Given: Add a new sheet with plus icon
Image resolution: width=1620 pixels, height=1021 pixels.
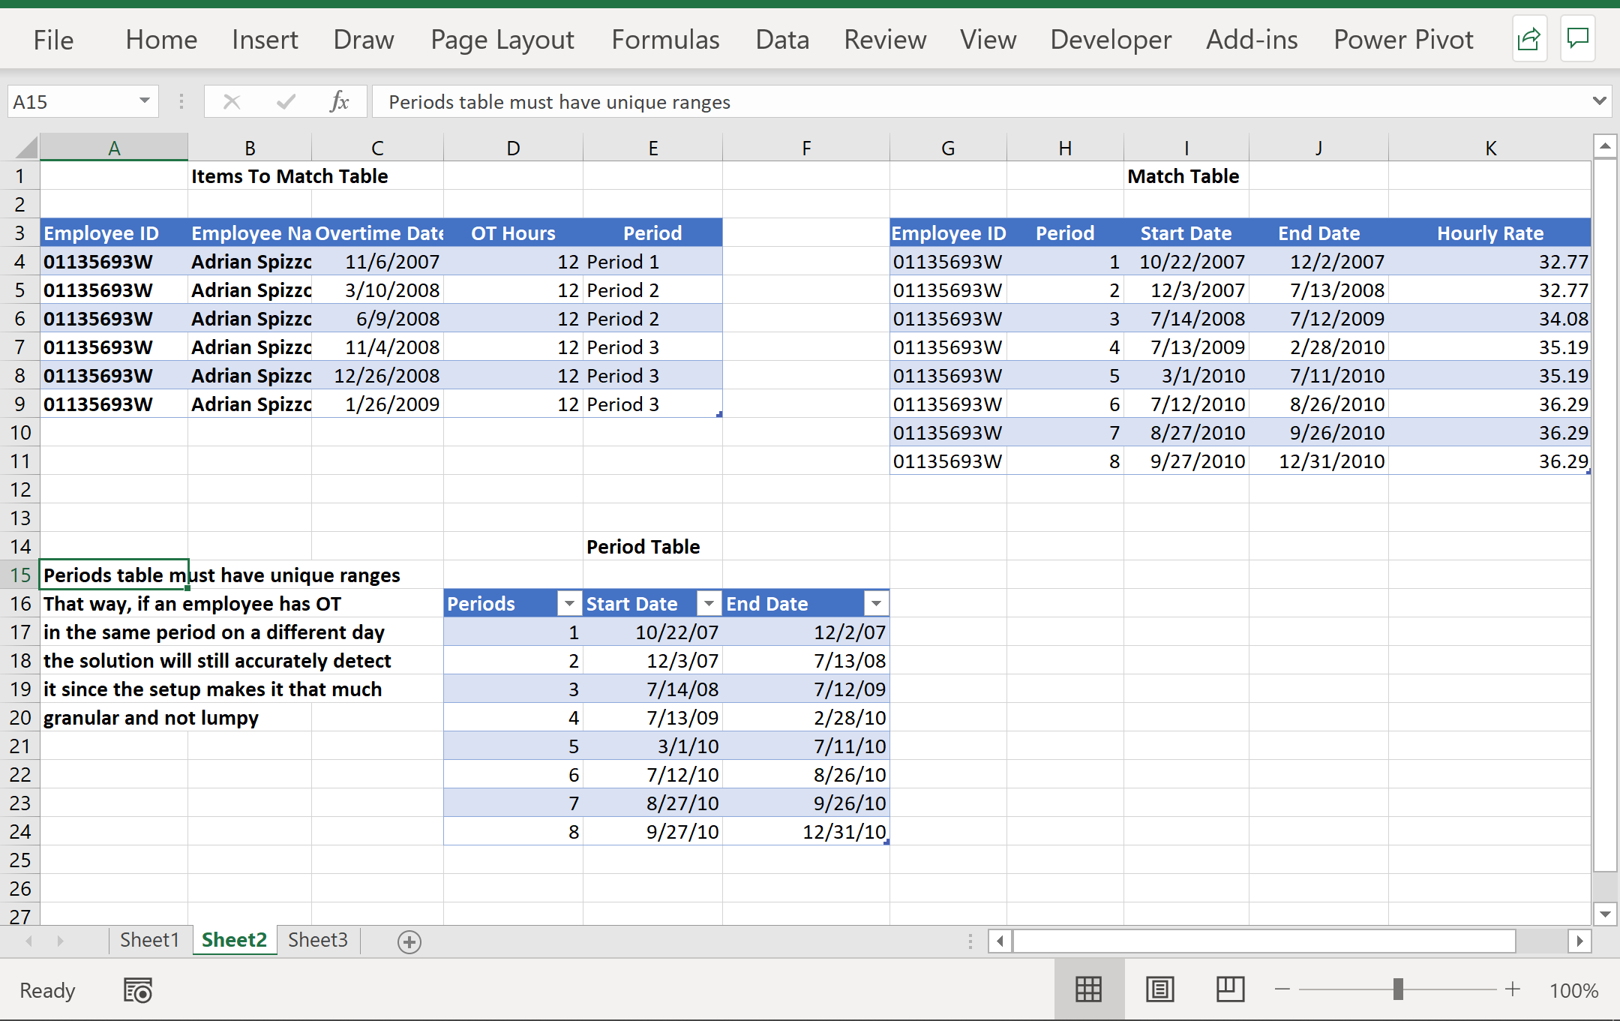Looking at the screenshot, I should (x=409, y=941).
